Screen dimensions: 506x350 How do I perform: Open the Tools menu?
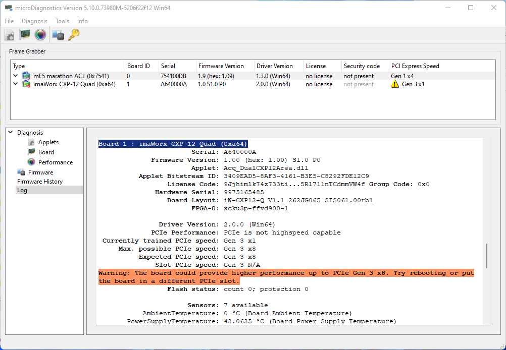(x=62, y=21)
